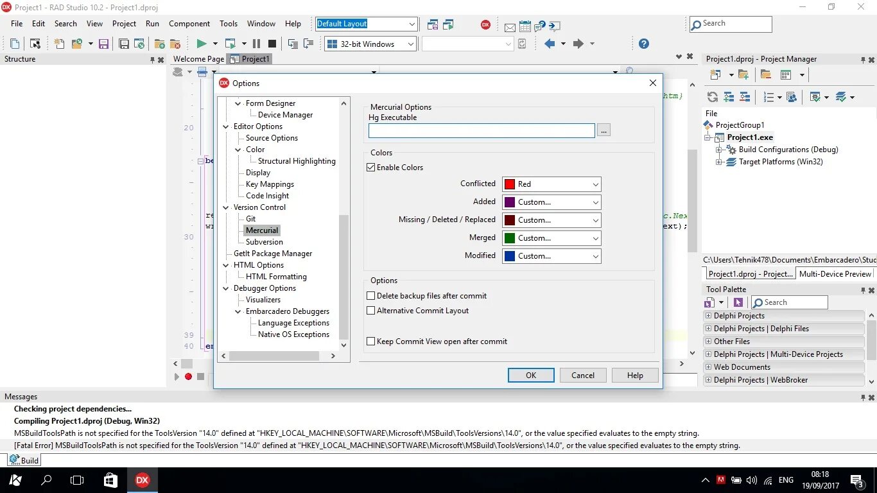This screenshot has width=877, height=493.
Task: Click the Save All icon
Action: coord(124,44)
